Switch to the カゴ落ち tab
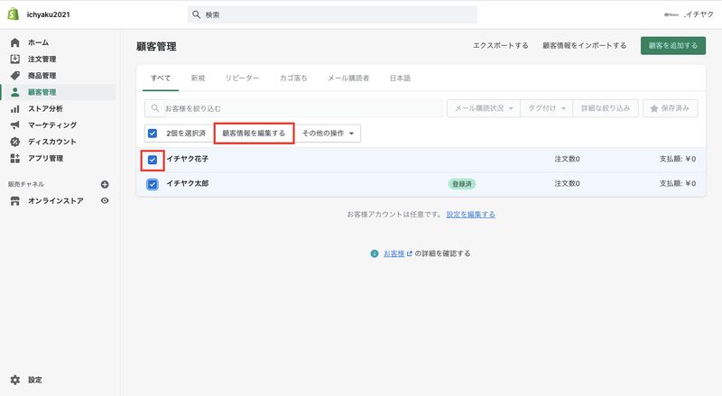The image size is (722, 396). point(293,78)
